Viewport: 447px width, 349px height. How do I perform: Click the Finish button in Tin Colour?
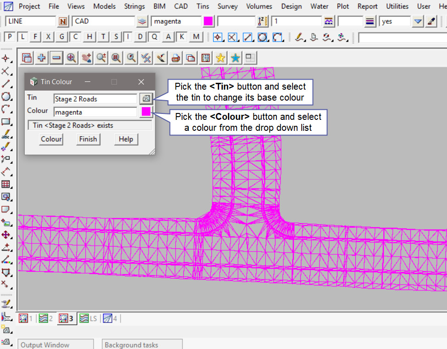pyautogui.click(x=88, y=139)
